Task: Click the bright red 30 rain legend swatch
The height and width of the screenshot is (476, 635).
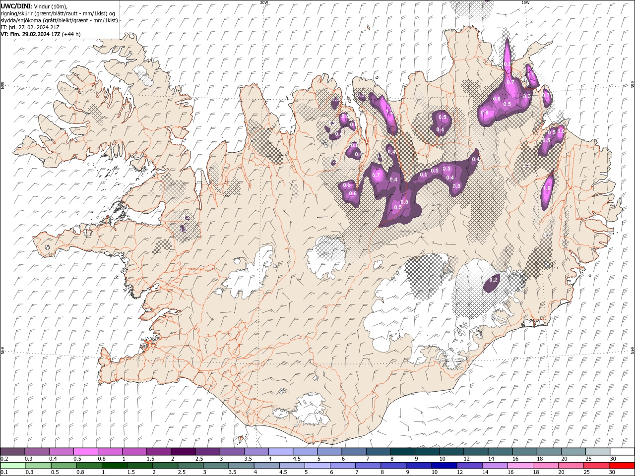Action: [x=622, y=466]
